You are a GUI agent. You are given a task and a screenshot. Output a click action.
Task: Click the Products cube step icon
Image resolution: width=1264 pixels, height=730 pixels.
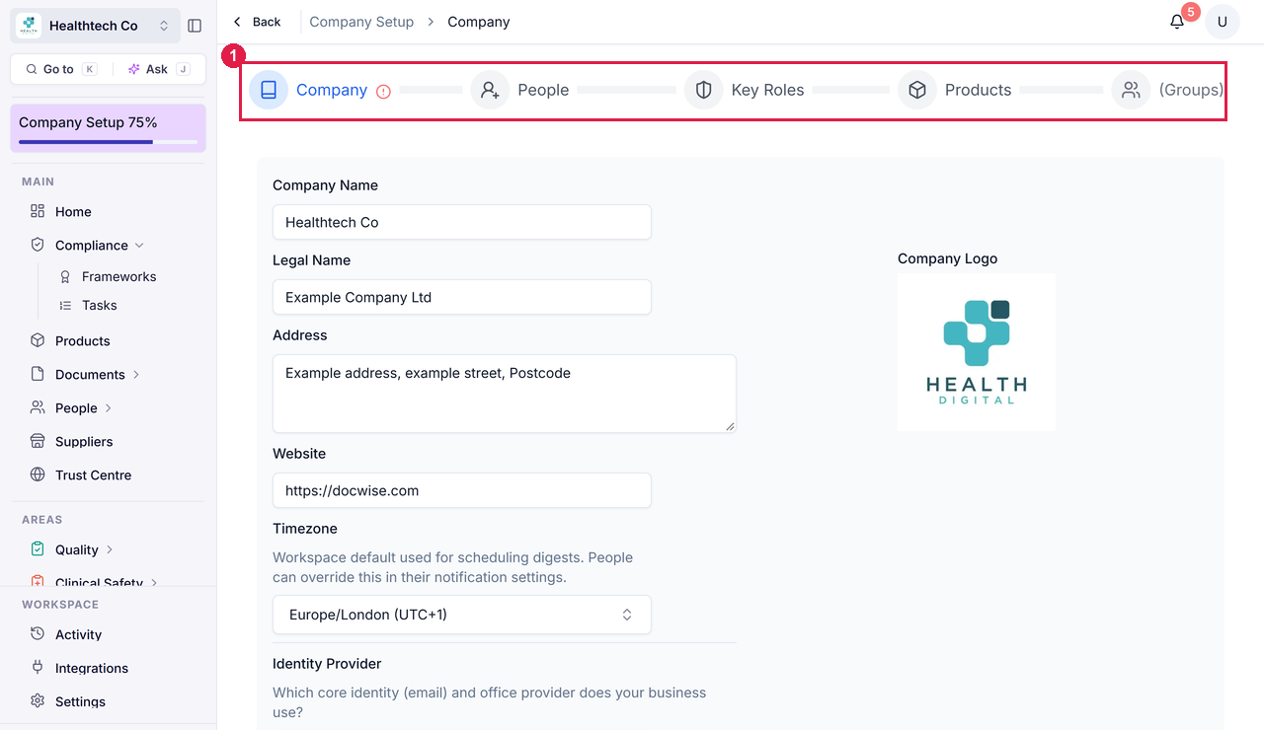(917, 90)
